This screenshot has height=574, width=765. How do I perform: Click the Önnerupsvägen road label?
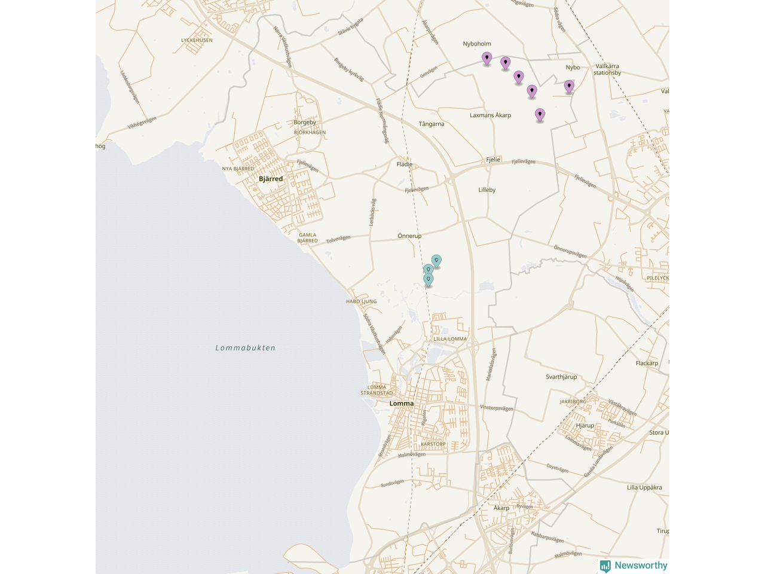[570, 252]
